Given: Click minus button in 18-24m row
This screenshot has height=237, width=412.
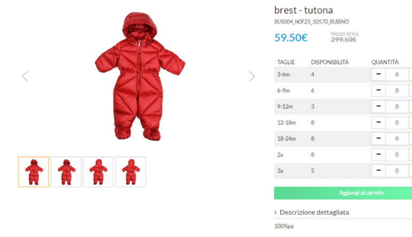Looking at the screenshot, I should [x=378, y=138].
